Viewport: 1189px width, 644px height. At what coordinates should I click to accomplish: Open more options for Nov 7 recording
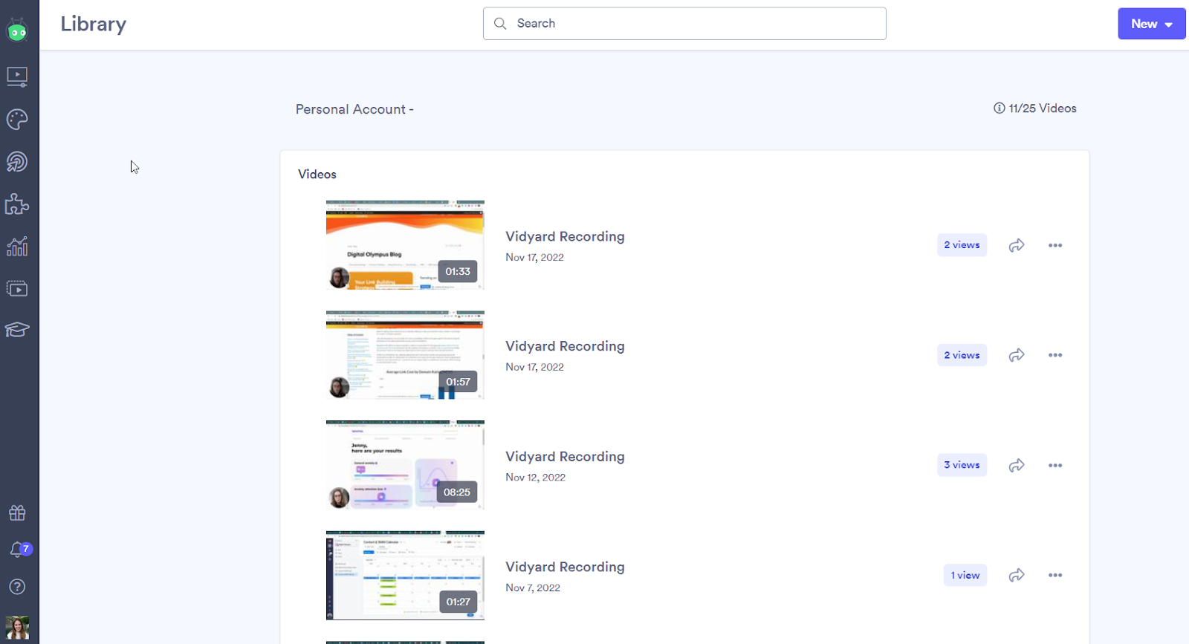click(x=1055, y=576)
